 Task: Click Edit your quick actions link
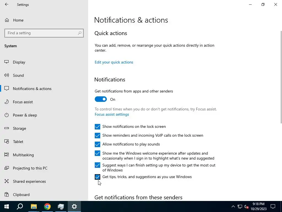114,62
